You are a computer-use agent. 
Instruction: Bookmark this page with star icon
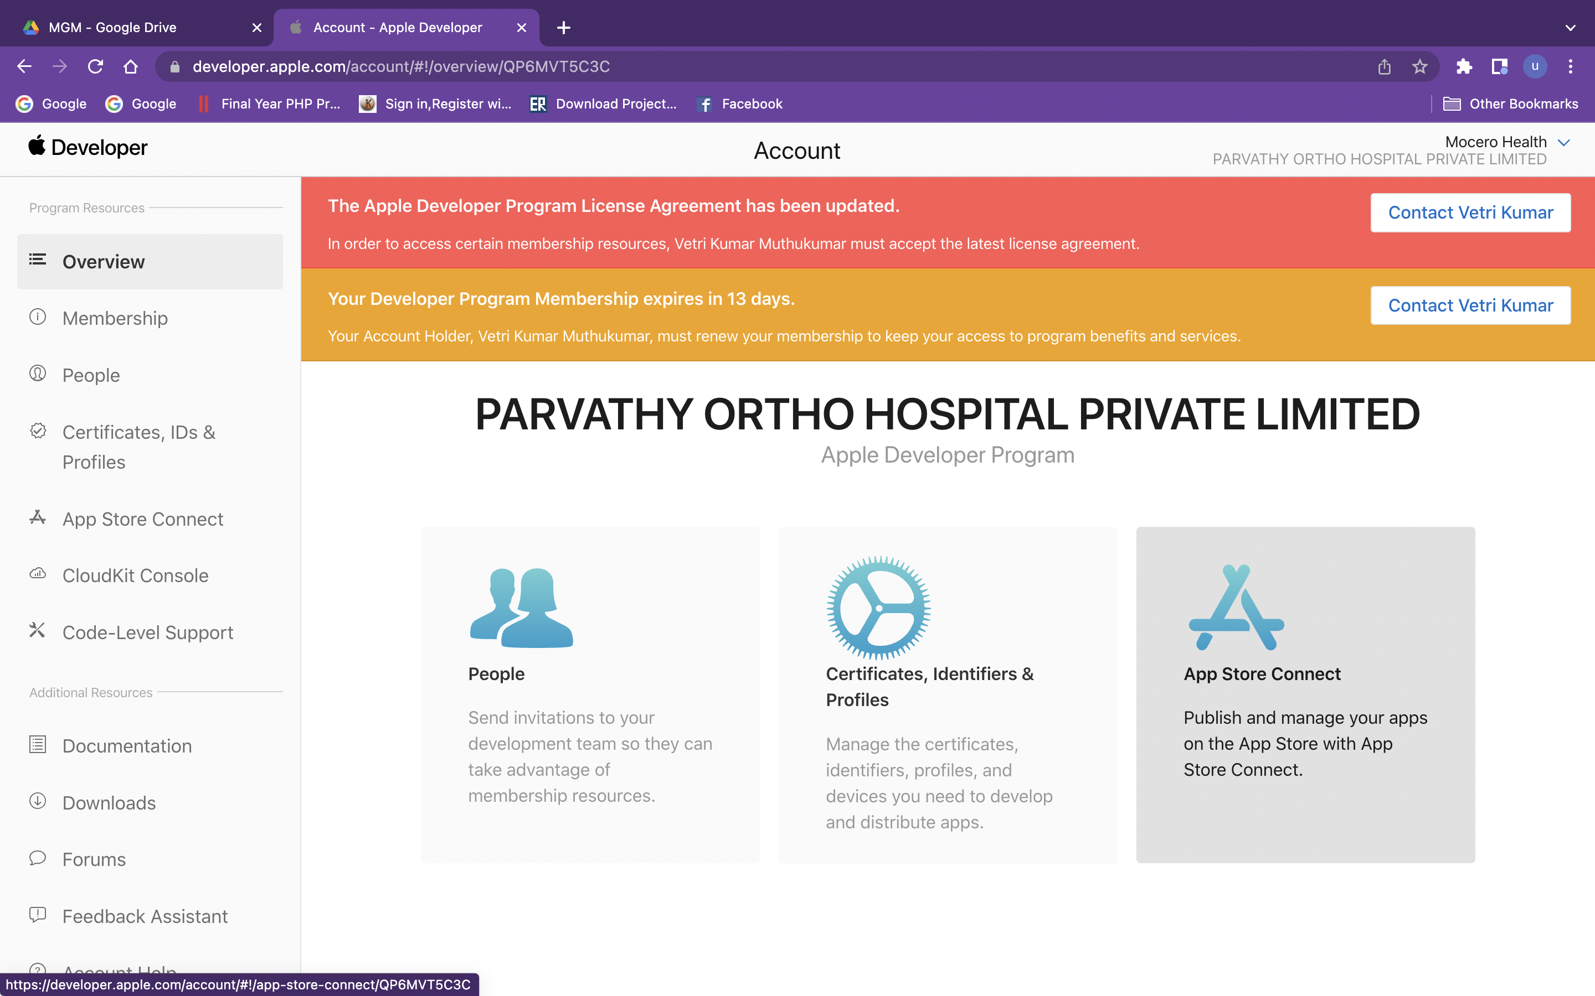(1419, 66)
